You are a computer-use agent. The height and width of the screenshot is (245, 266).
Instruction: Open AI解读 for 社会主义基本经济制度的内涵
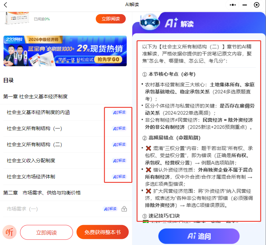tap(119, 112)
